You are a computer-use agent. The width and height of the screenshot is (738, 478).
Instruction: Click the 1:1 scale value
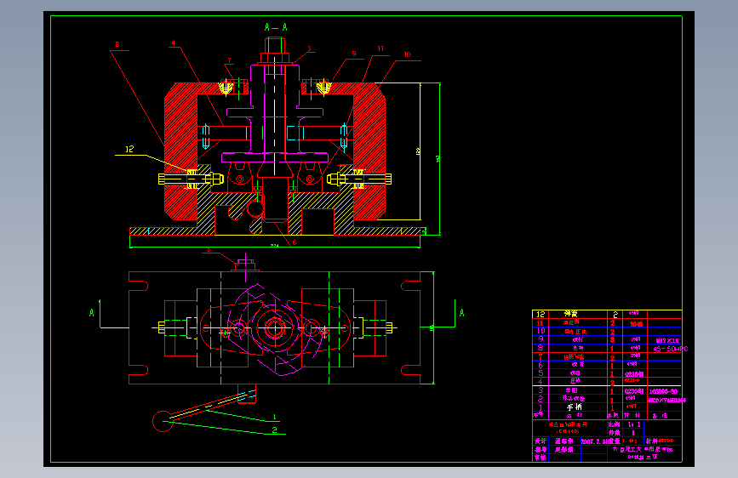[633, 424]
